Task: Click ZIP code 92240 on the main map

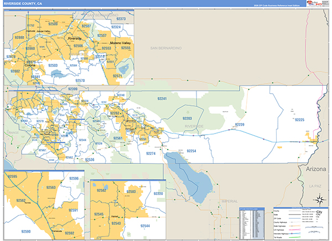Action: point(121,95)
